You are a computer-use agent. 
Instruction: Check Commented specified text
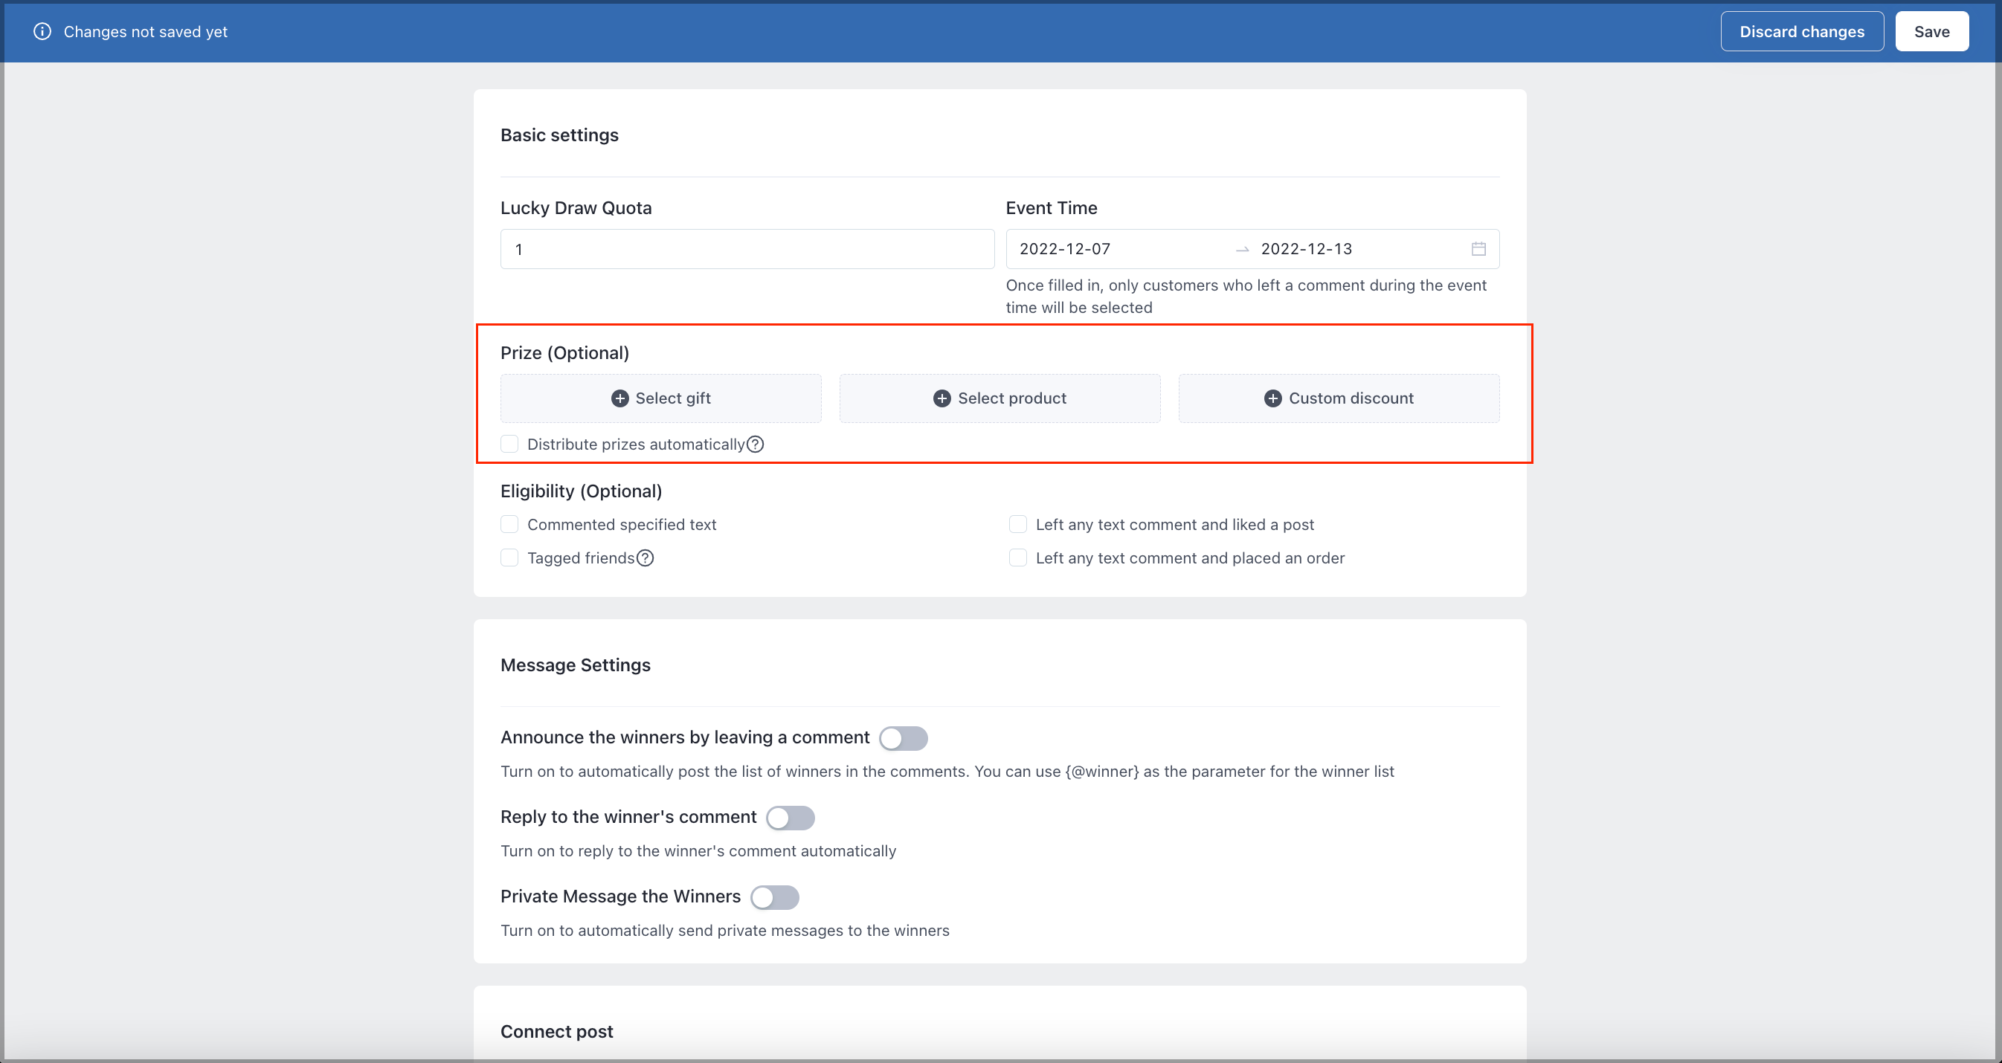[509, 525]
